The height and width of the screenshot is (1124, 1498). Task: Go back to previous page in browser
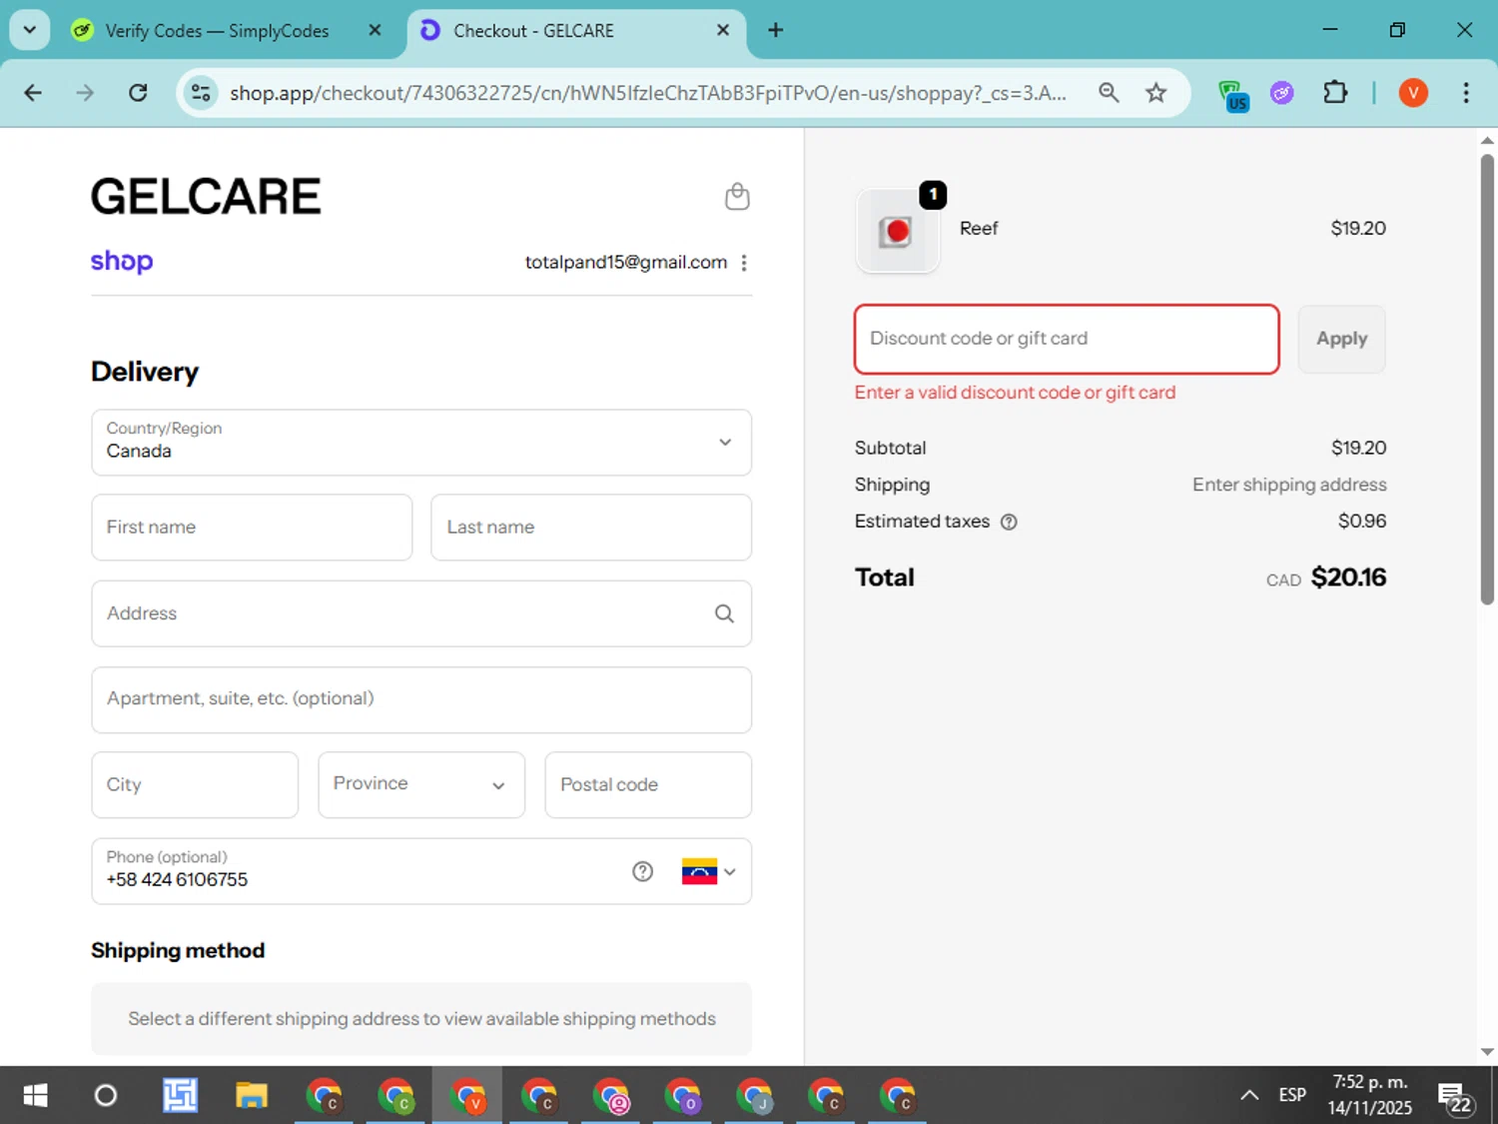33,93
